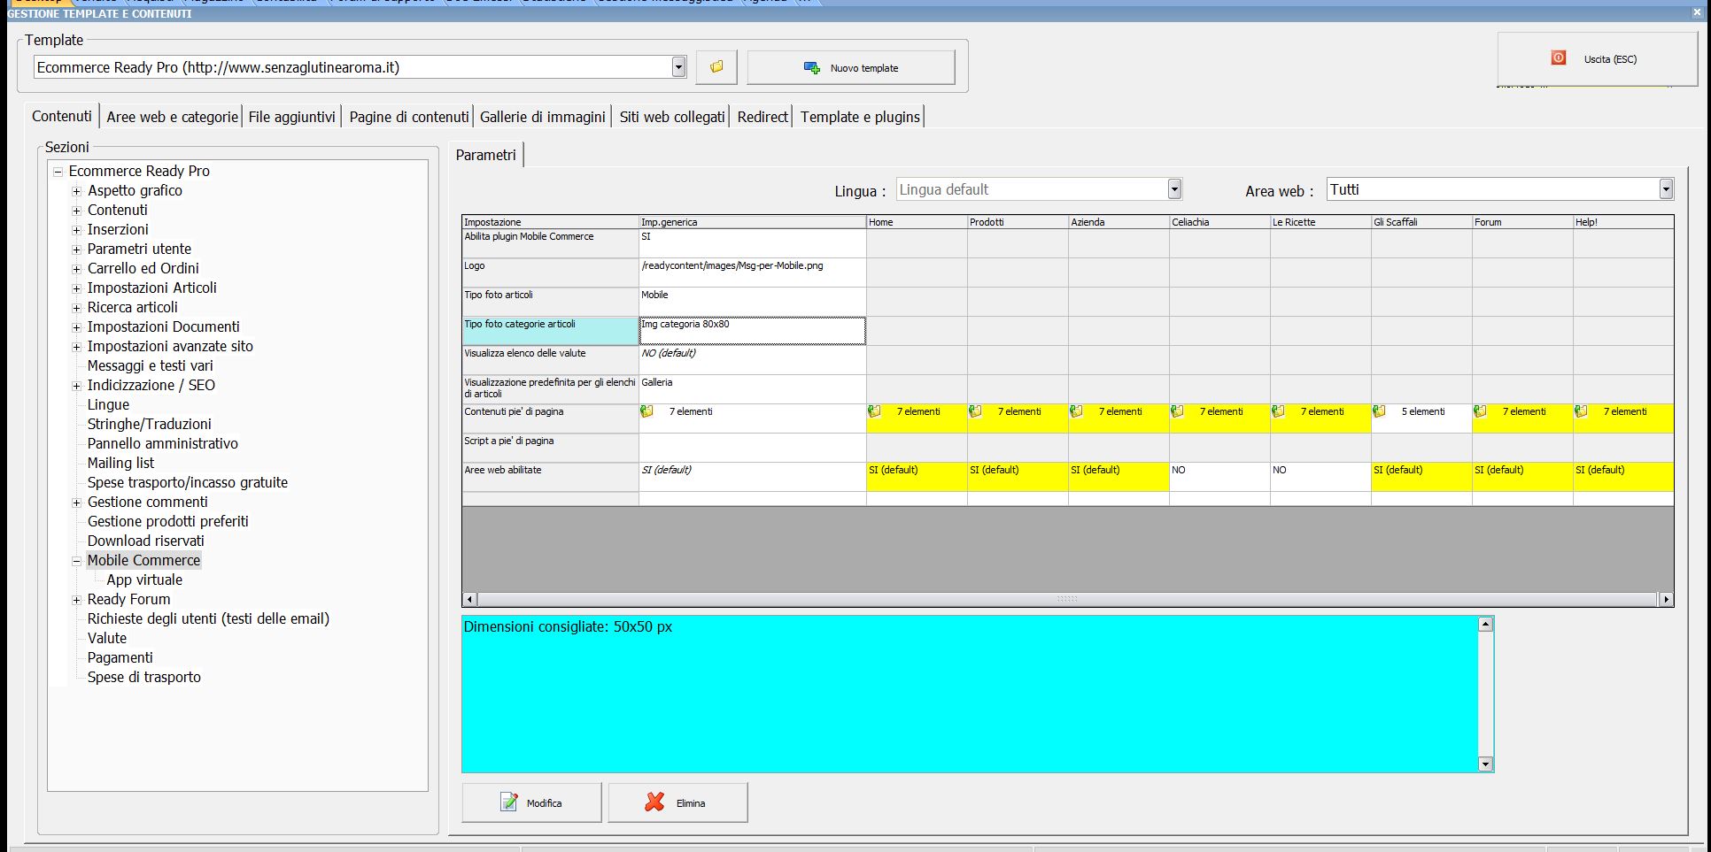The width and height of the screenshot is (1711, 852).
Task: Open footer contents icon in Azienda column
Action: pos(1076,411)
